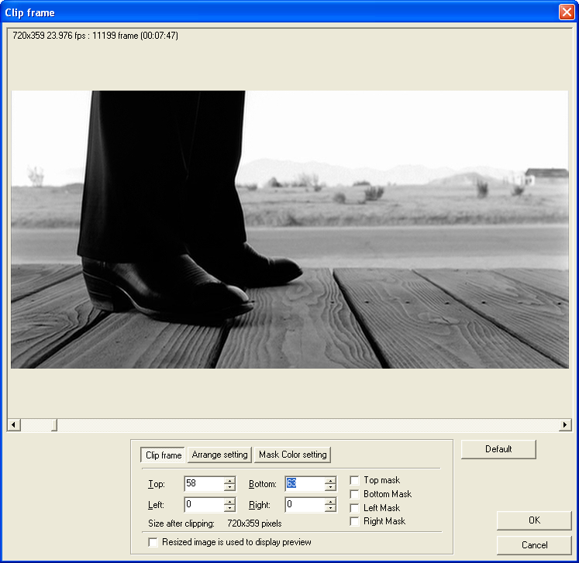
Task: Click the frame scrollbar left arrow
Action: tap(14, 424)
